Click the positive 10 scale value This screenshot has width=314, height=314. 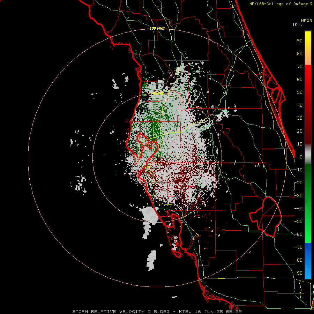pos(300,144)
